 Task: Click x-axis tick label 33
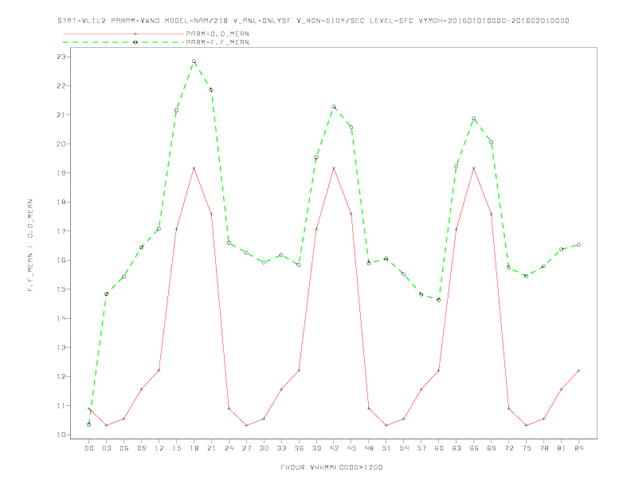point(281,448)
